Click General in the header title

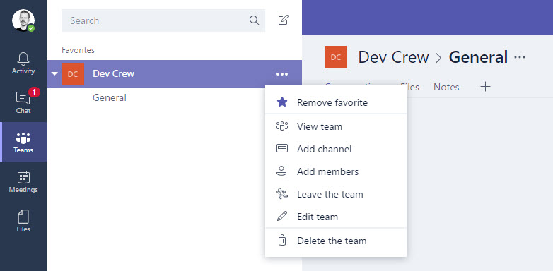(478, 57)
